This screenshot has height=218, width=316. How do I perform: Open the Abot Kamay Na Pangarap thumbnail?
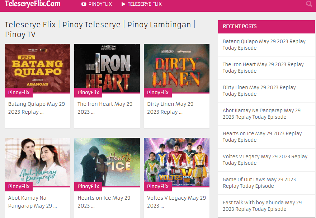[38, 162]
